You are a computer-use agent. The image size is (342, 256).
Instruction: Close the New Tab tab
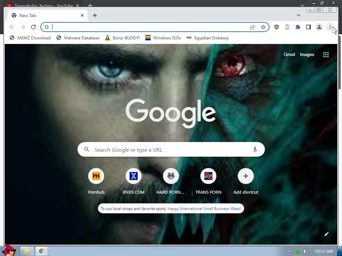point(82,15)
